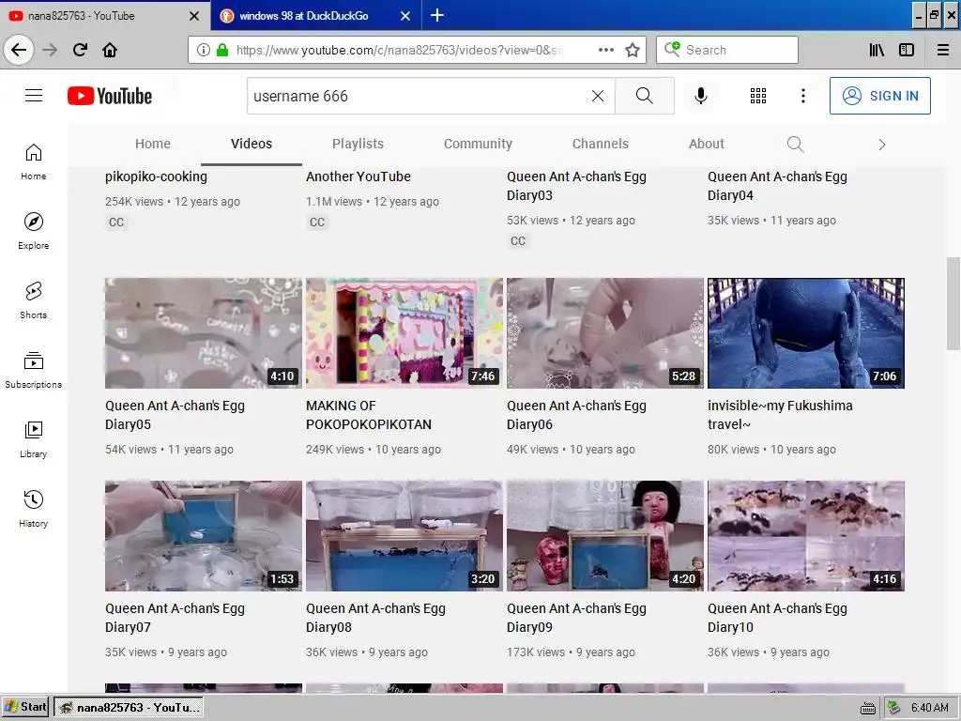The image size is (961, 721).
Task: Click the browser forward arrow
Action: point(50,50)
